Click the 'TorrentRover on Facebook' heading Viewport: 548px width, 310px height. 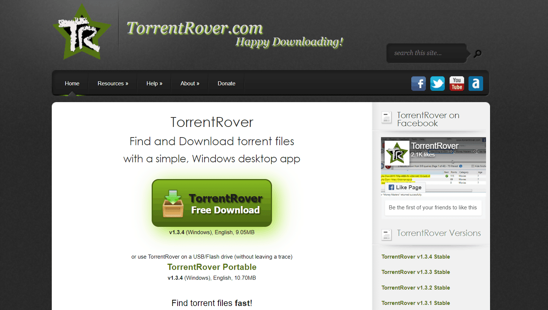(428, 119)
